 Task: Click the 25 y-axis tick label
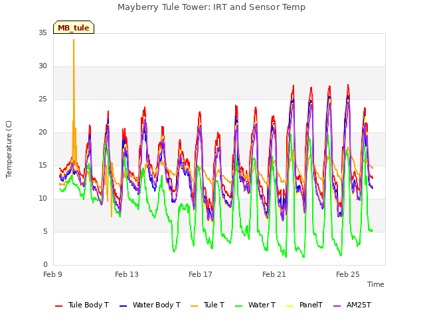pos(42,99)
